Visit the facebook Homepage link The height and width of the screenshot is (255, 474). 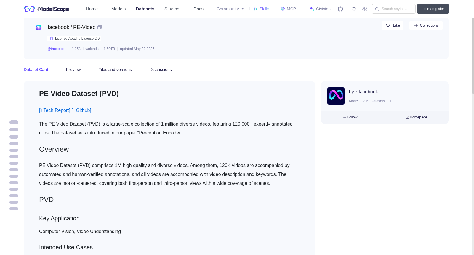click(417, 117)
